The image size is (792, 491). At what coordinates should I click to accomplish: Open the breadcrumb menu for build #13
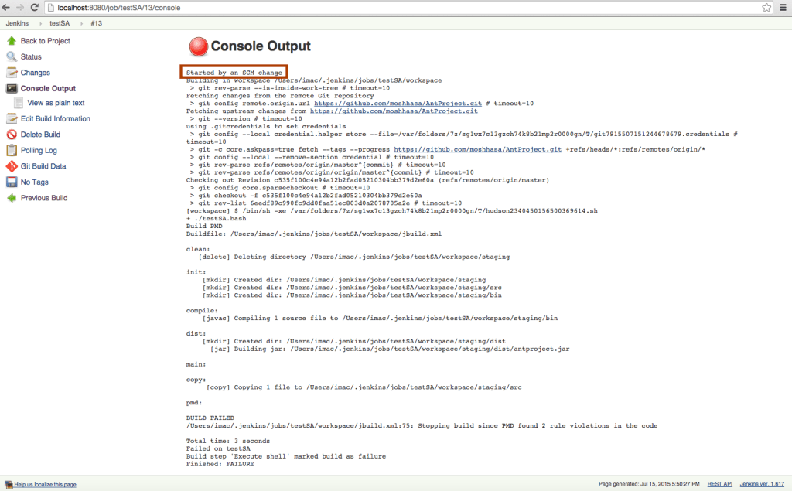point(96,23)
